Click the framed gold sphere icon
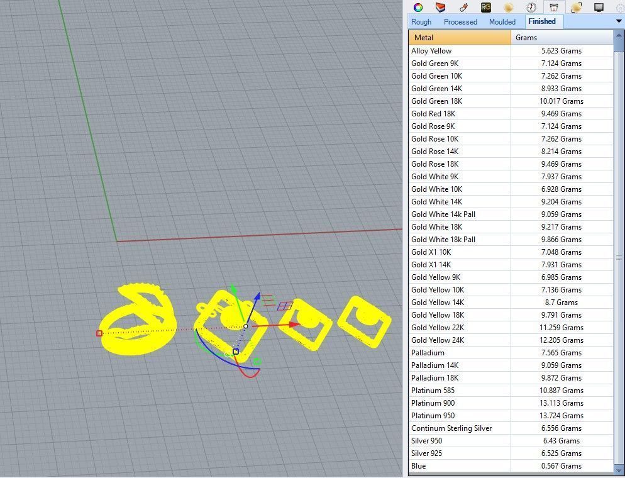This screenshot has height=478, width=625. [x=577, y=7]
